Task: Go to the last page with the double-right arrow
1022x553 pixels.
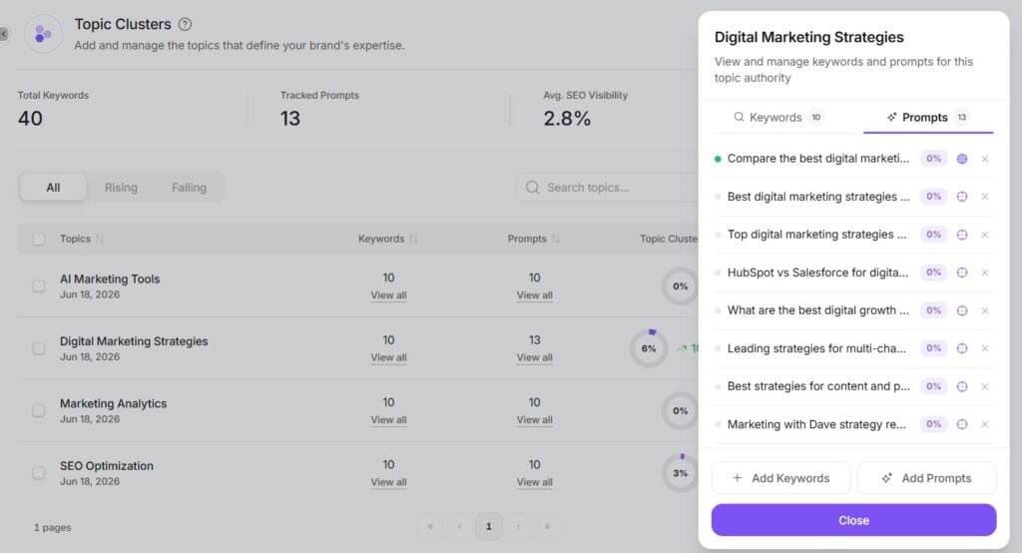Action: coord(547,526)
